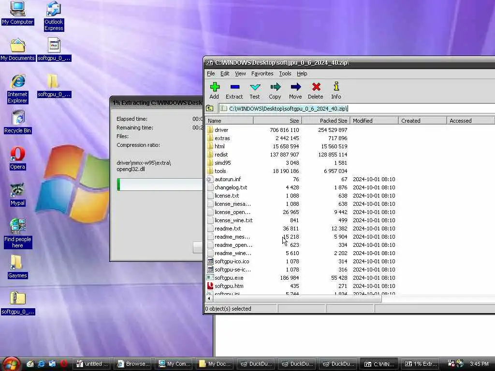This screenshot has height=371, width=495.
Task: Select softgpu-ico.ico file
Action: click(232, 261)
